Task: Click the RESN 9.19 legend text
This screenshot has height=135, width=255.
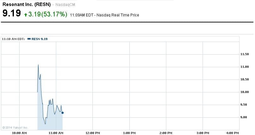Action: tap(39, 39)
